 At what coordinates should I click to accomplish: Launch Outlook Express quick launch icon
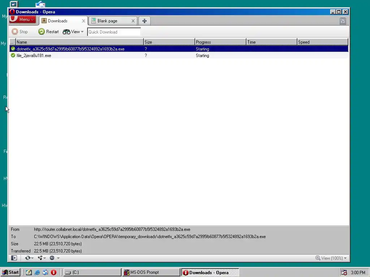(45, 272)
